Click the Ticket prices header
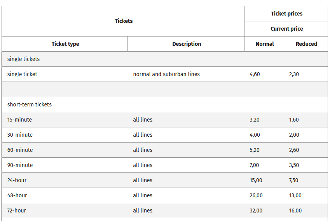This screenshot has height=221, width=330. click(x=286, y=14)
